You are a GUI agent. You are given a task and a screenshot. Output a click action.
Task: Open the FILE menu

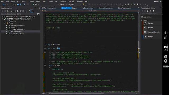pos(2,2)
